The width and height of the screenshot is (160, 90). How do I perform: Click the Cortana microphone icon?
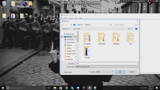click(x=44, y=88)
